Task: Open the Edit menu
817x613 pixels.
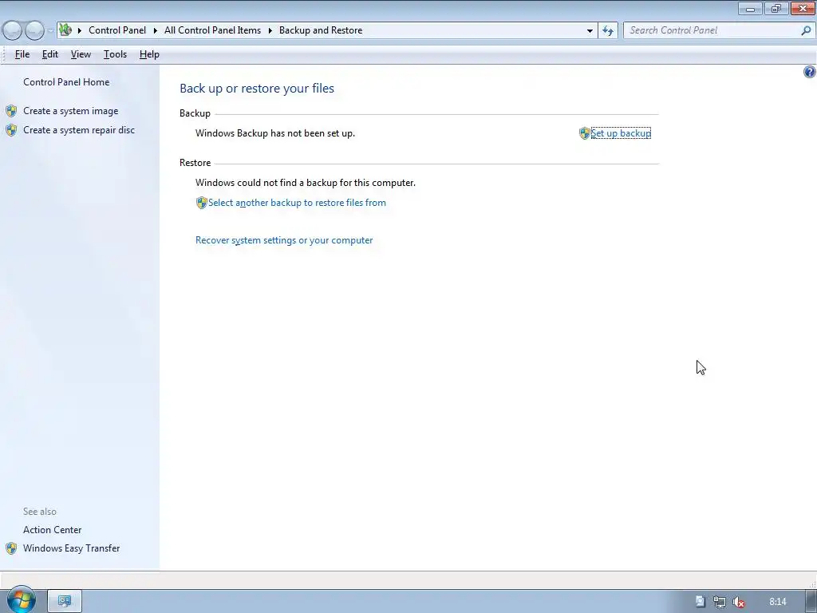Action: pyautogui.click(x=50, y=54)
